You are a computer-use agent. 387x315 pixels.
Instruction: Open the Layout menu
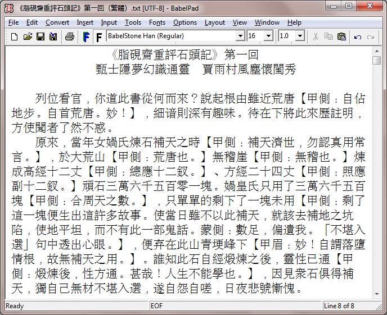click(214, 22)
